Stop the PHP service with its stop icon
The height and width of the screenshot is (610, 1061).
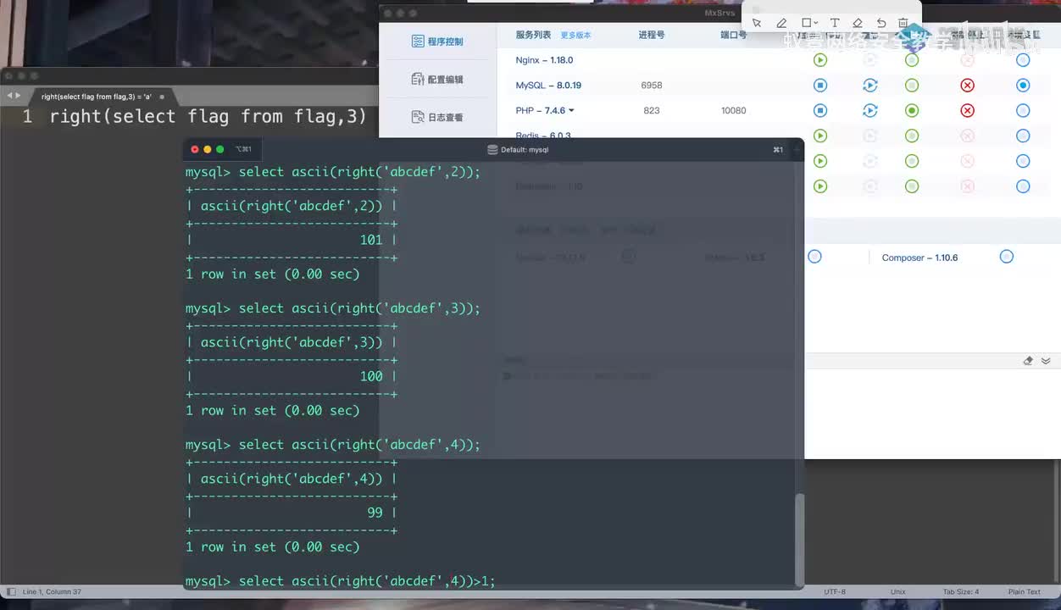click(820, 110)
